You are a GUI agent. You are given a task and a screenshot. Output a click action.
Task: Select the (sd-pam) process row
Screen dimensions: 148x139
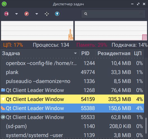[72, 126]
